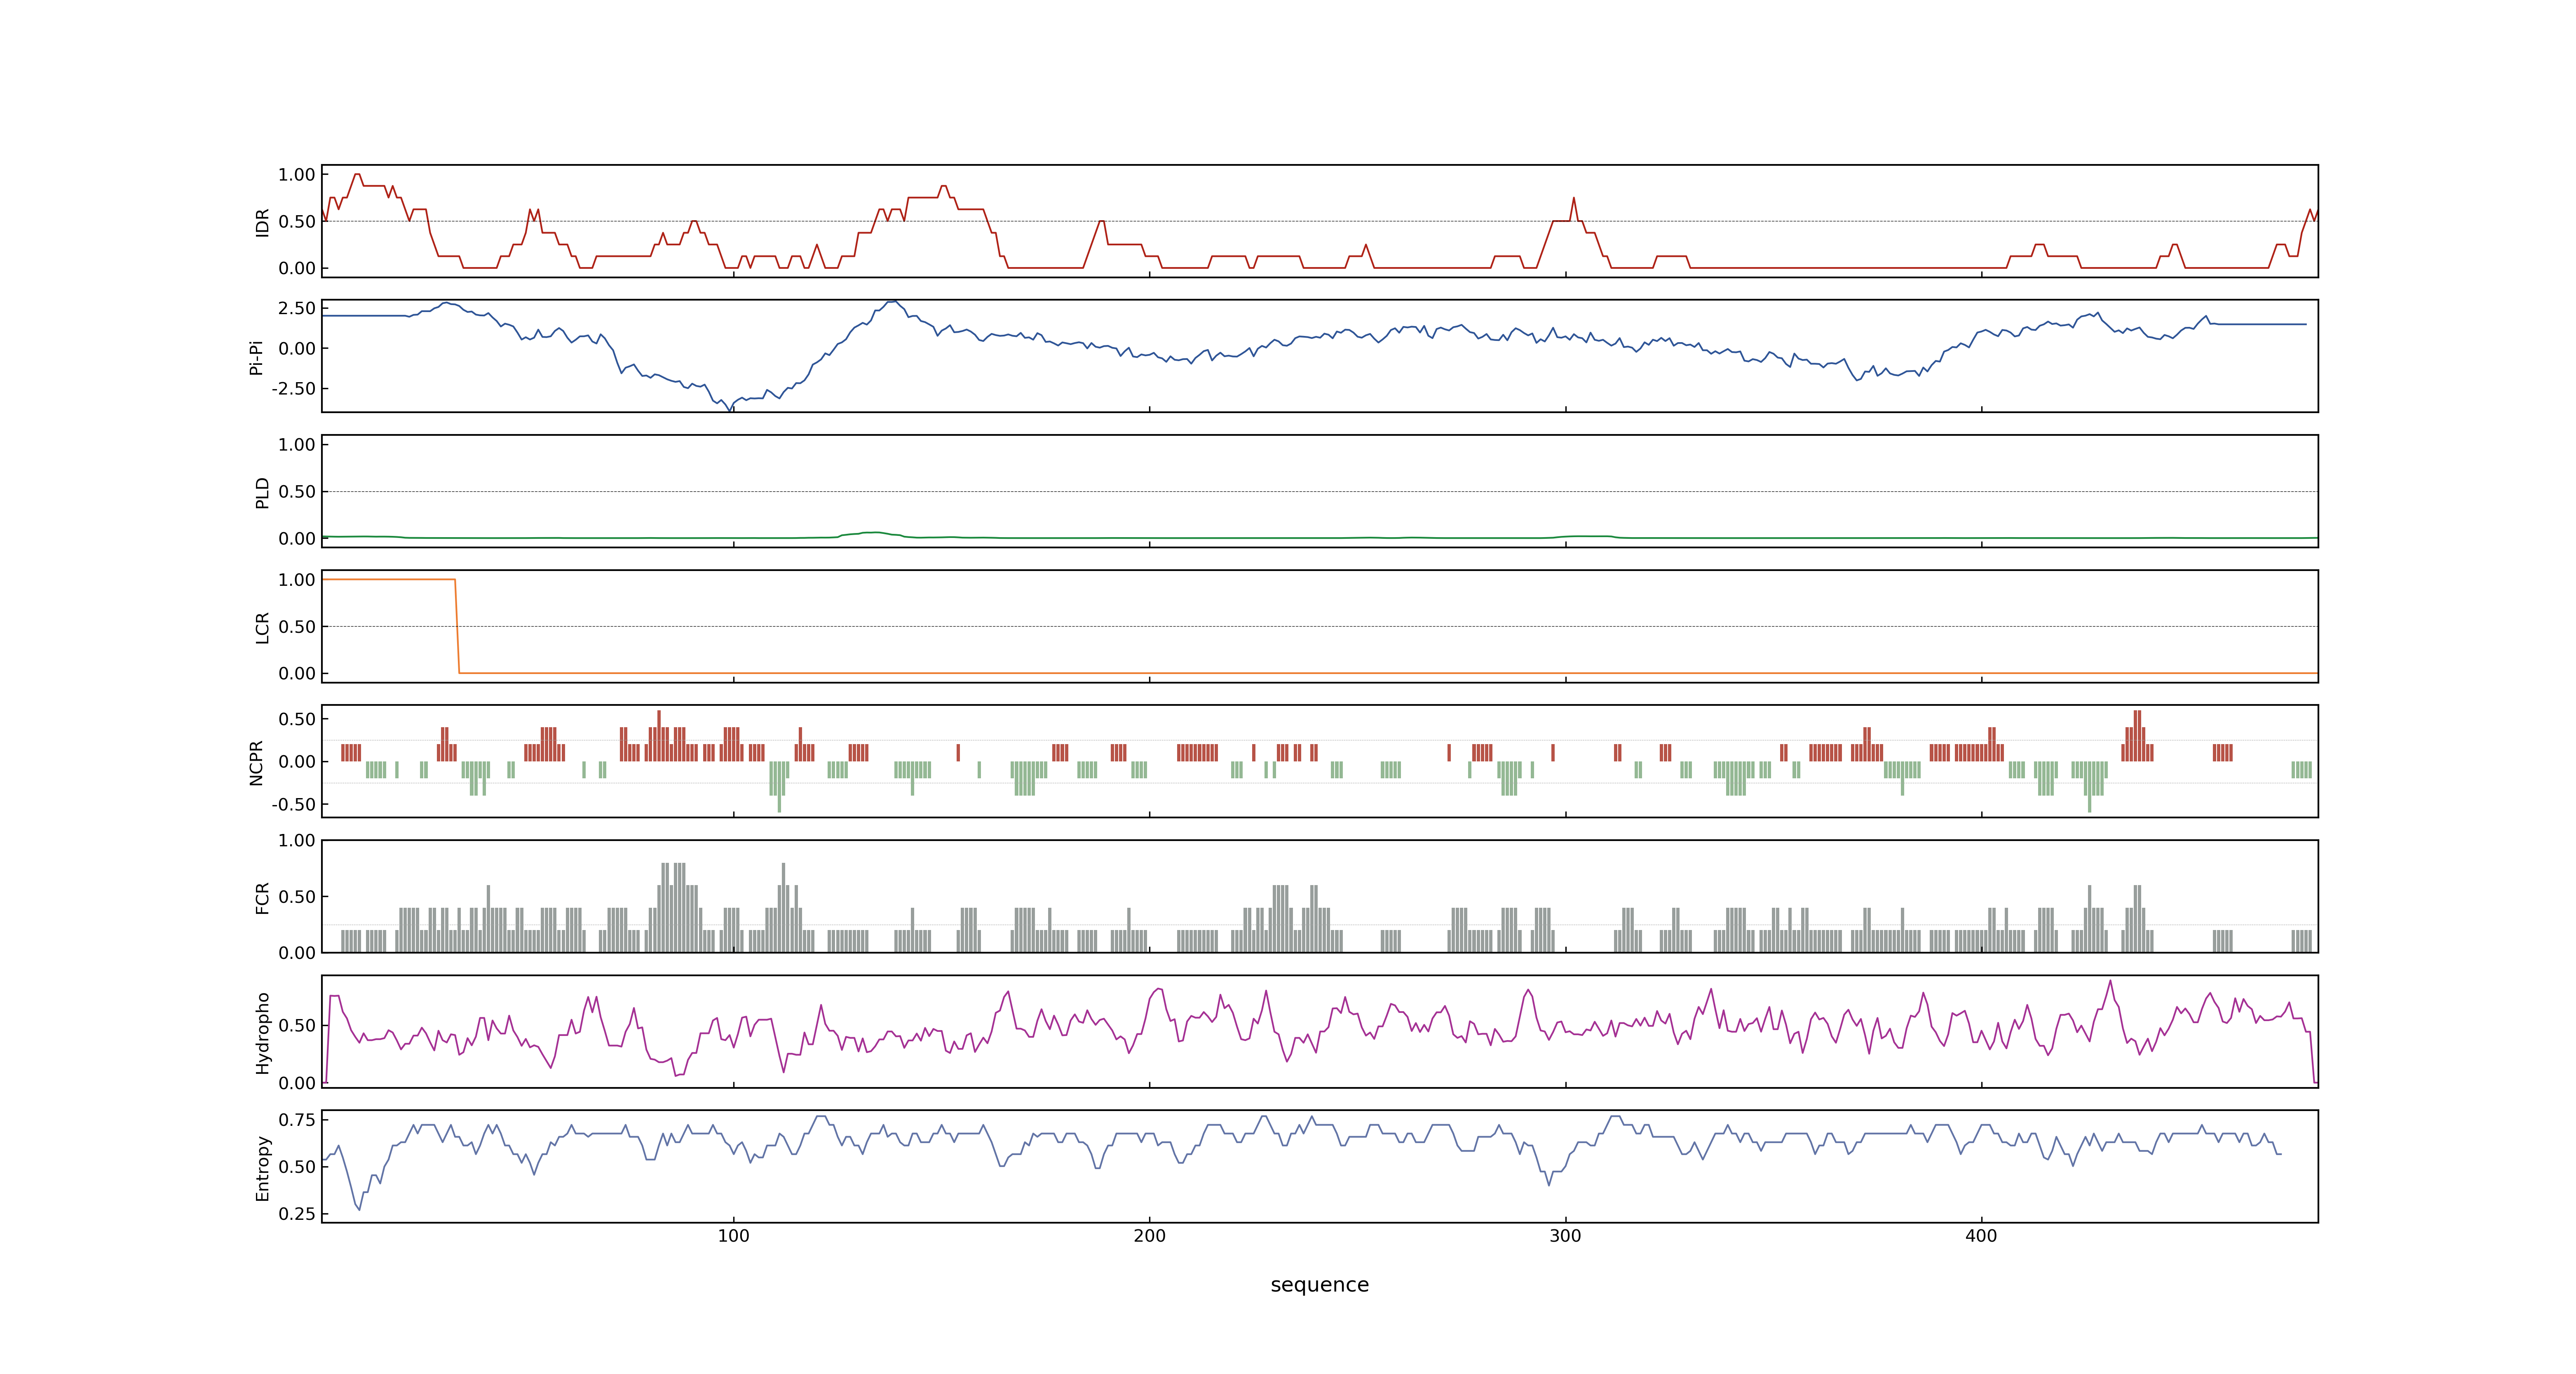Click the 1.00 tick on PLD axis
This screenshot has width=2576, height=1374.
pos(297,445)
